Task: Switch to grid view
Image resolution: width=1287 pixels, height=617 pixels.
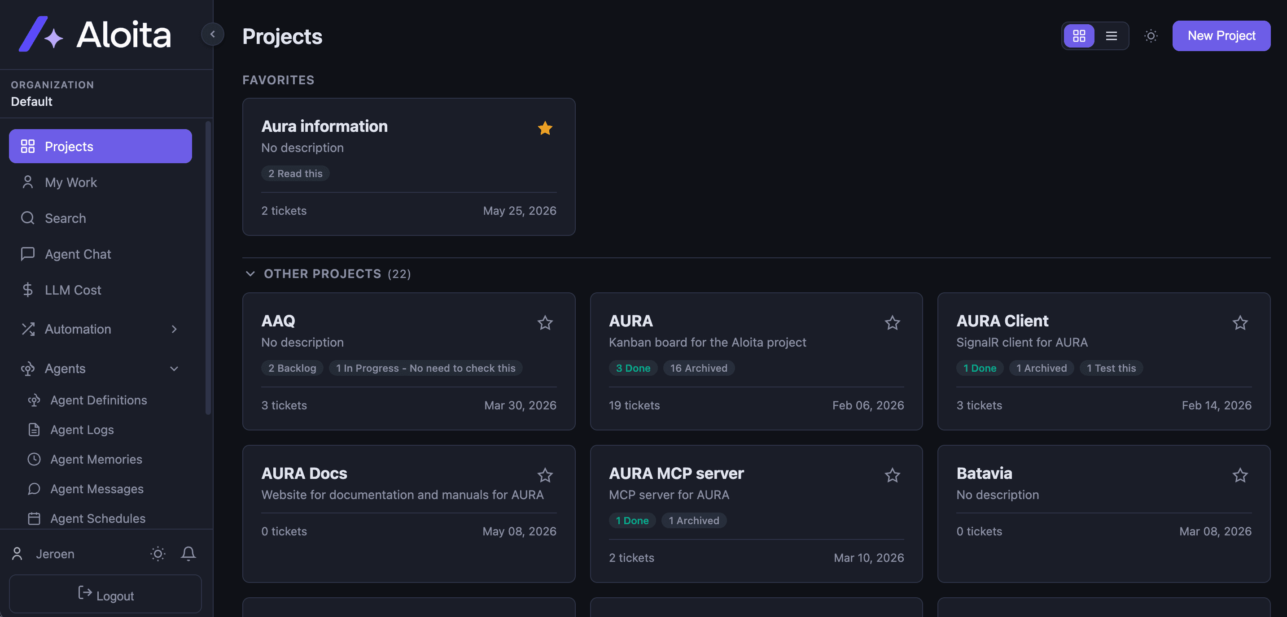Action: click(1079, 36)
